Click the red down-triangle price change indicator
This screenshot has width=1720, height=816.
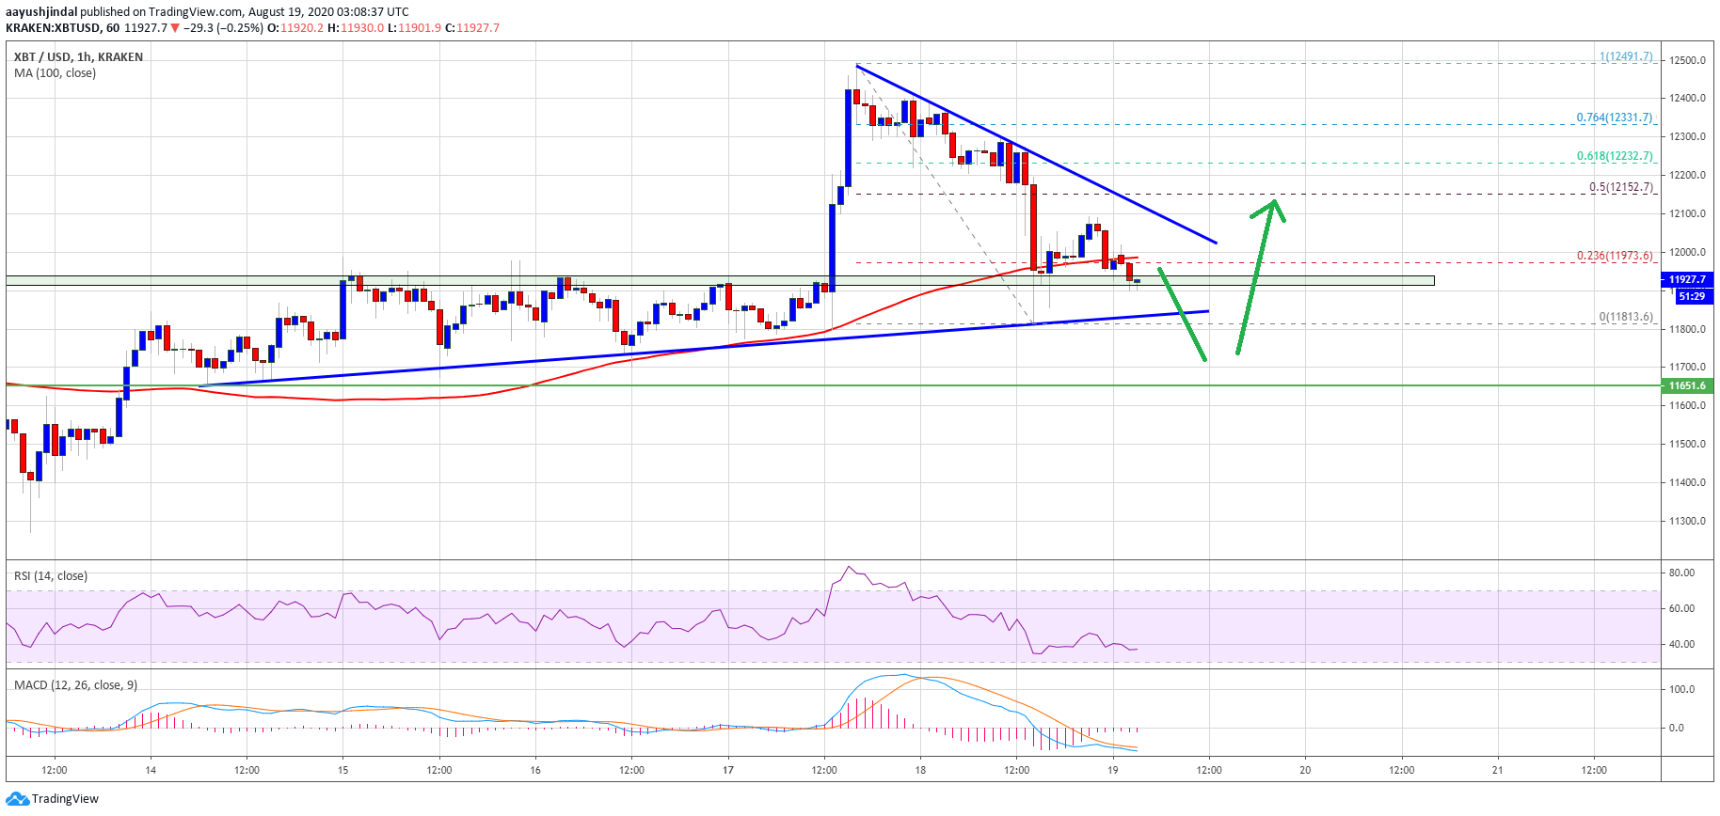point(175,28)
